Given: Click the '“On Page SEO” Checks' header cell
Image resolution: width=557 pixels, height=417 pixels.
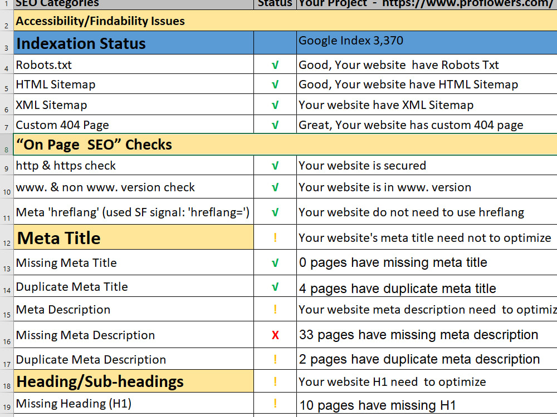Looking at the screenshot, I should pyautogui.click(x=285, y=145).
